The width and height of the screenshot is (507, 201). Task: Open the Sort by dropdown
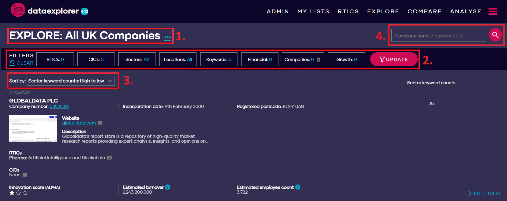[x=71, y=81]
